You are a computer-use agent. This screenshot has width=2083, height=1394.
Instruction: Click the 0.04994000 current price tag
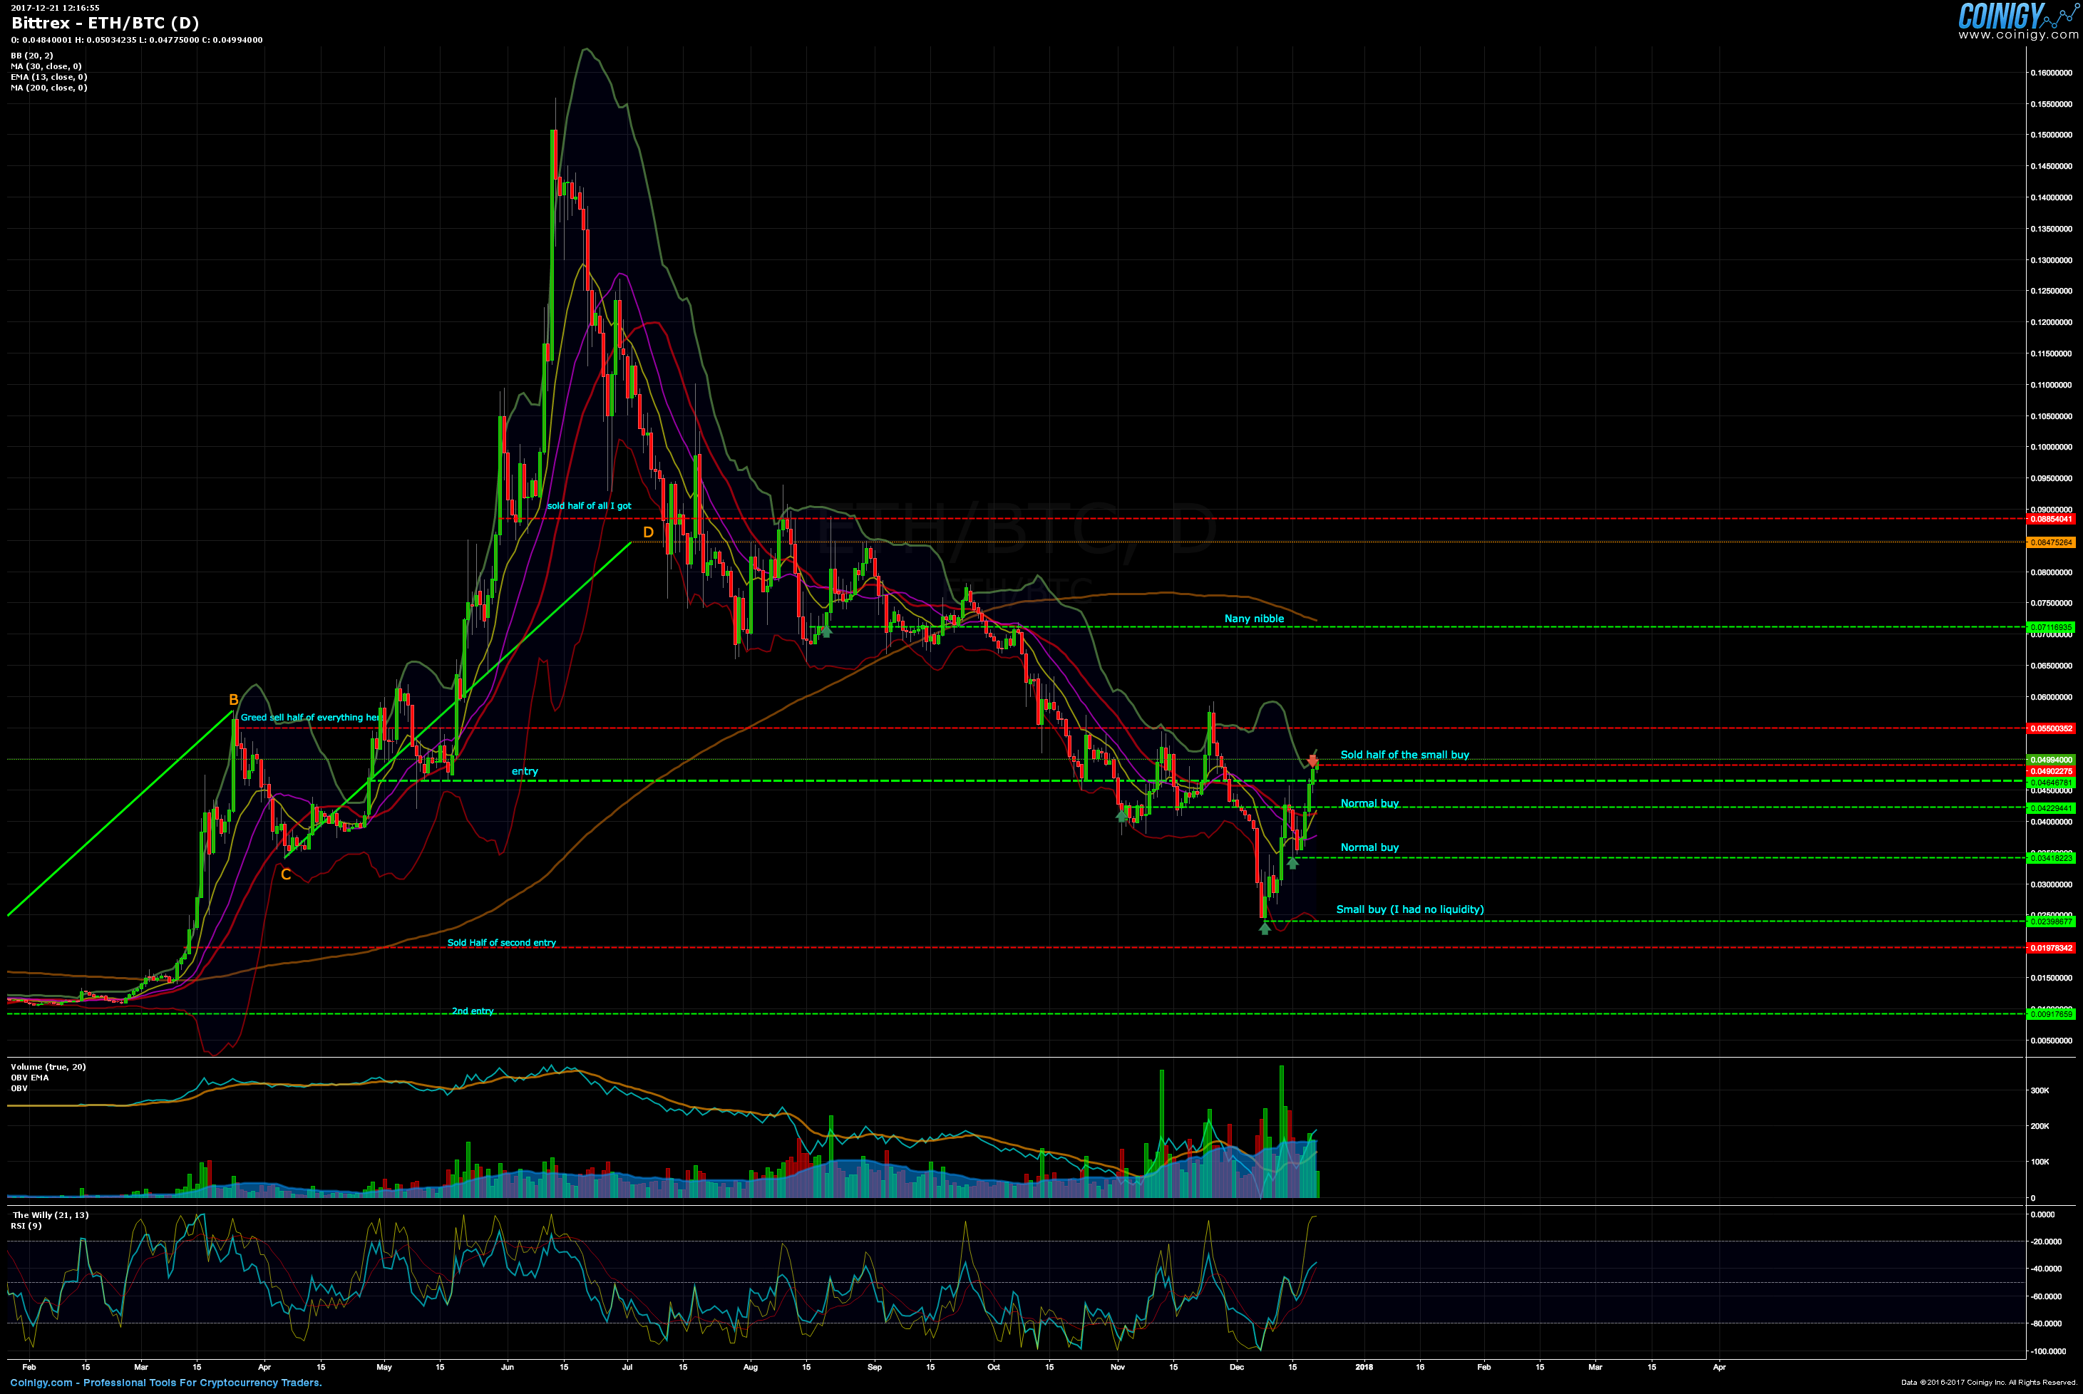[2052, 760]
